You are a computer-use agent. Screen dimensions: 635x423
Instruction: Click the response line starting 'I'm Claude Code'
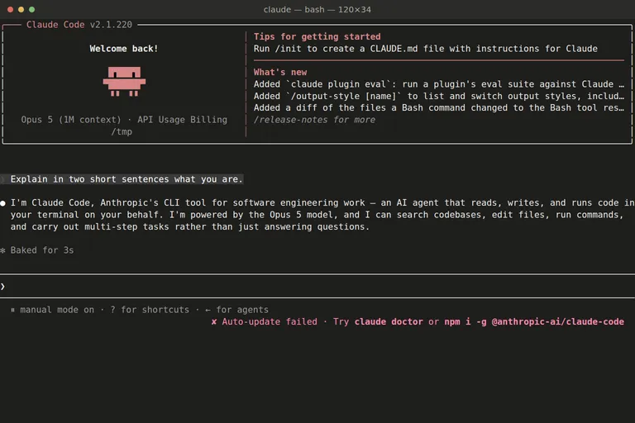(322, 202)
